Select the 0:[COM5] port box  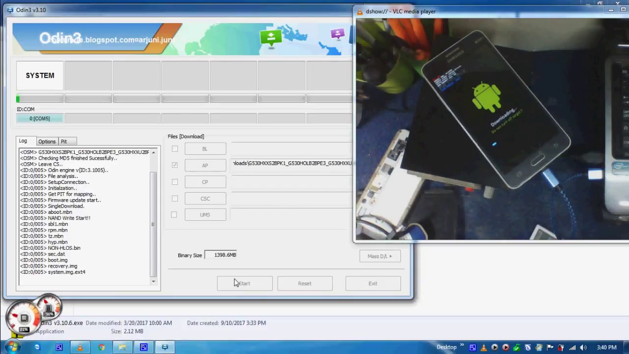tap(40, 118)
